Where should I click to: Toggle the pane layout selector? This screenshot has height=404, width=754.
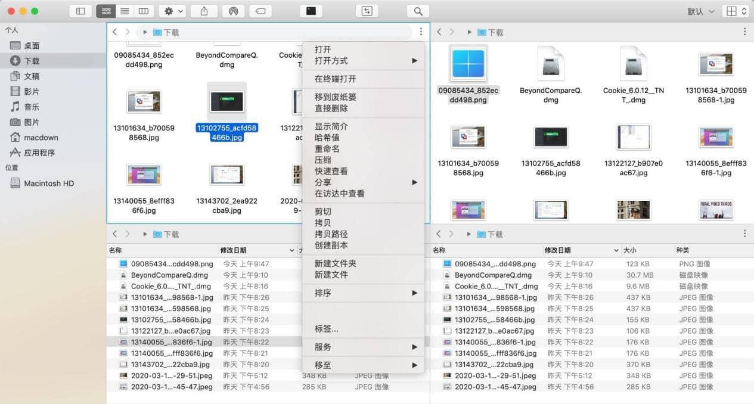[x=736, y=10]
